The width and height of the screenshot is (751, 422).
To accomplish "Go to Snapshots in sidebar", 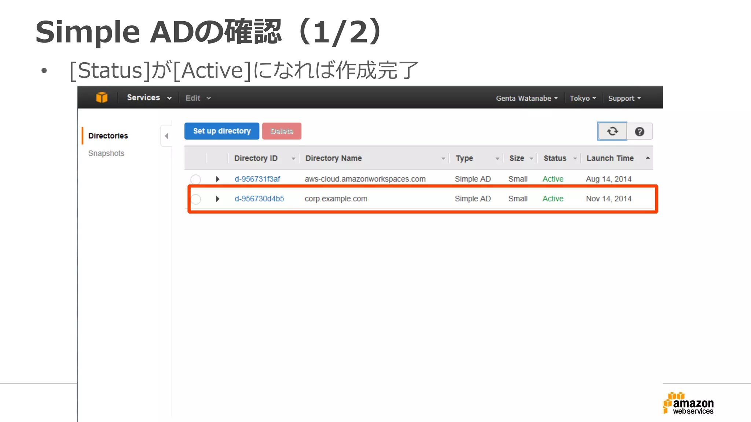I will coord(106,153).
